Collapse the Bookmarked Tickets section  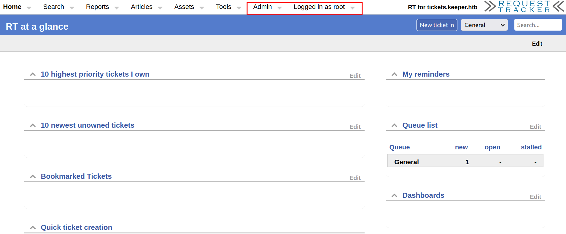33,176
